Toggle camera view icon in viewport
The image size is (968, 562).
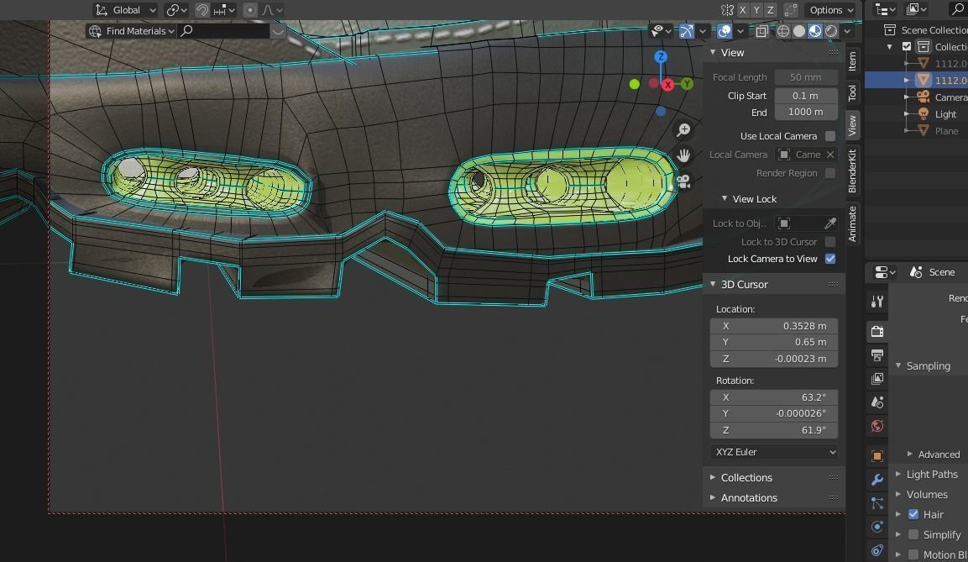pos(683,181)
